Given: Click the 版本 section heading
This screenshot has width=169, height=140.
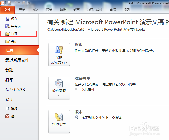Looking at the screenshot, I should point(79,112).
